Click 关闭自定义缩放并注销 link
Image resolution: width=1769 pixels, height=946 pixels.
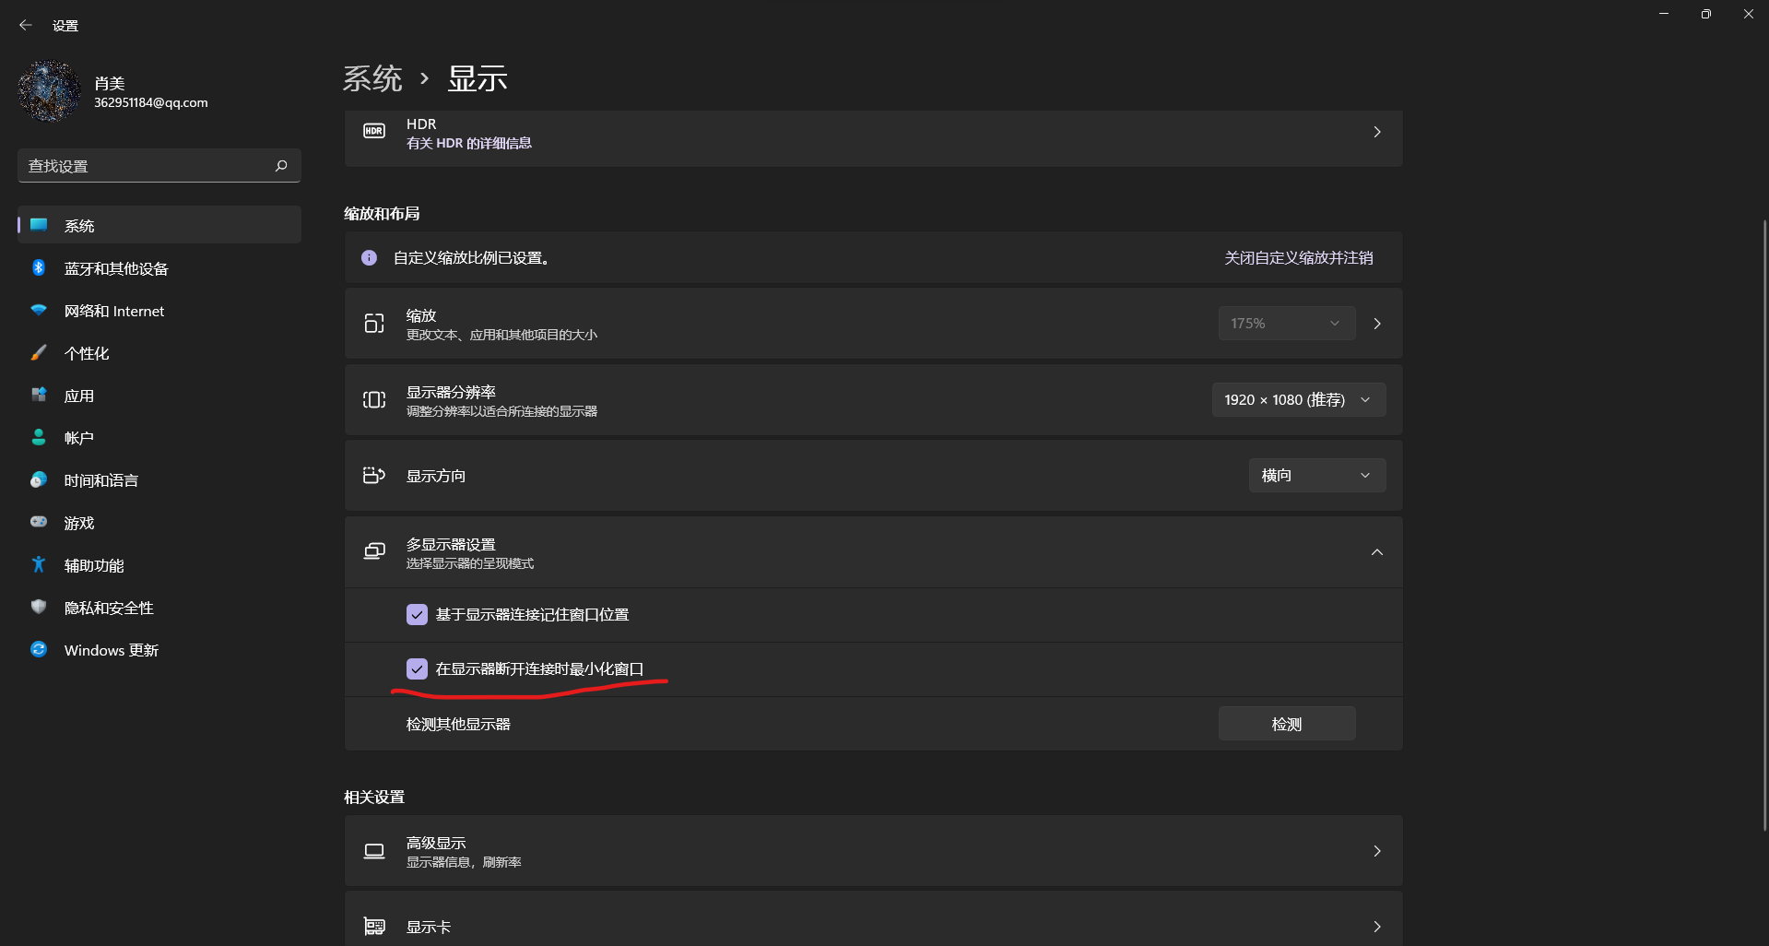(1298, 257)
